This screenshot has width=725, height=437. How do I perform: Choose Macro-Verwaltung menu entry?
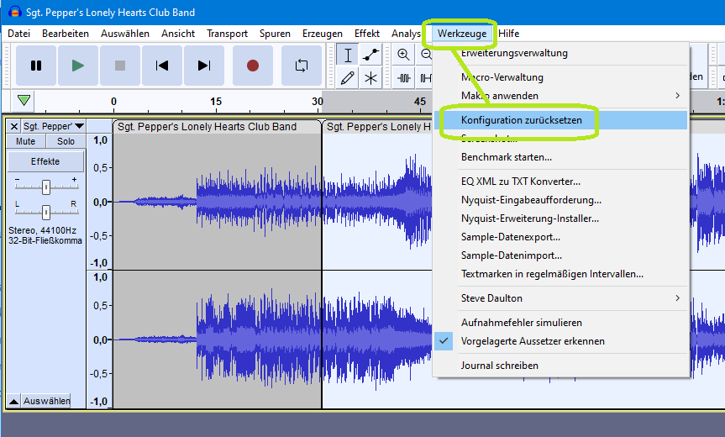[x=561, y=77]
